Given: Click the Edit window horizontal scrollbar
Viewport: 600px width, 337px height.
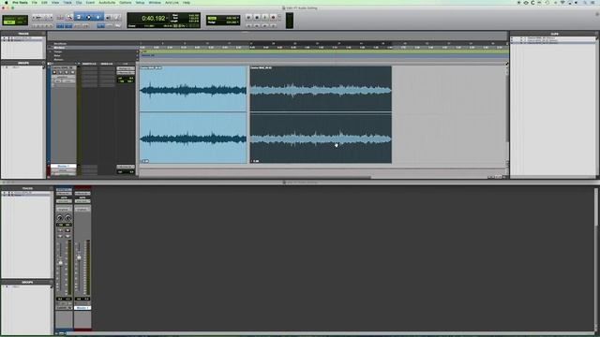Looking at the screenshot, I should pos(255,177).
